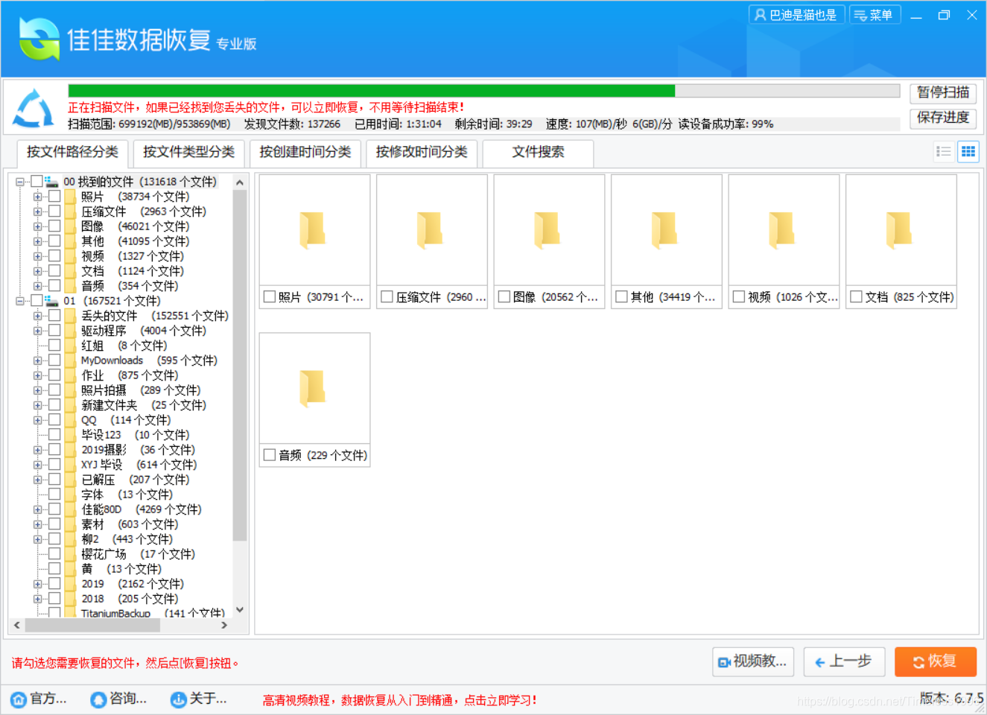Open 咨询 support from bottom bar
The width and height of the screenshot is (987, 715).
(x=118, y=699)
